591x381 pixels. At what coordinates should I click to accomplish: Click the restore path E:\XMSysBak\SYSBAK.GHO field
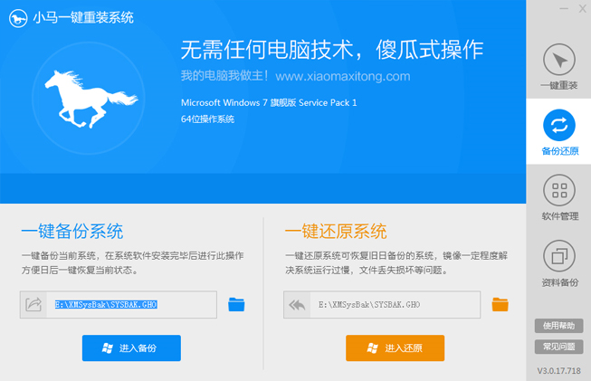click(x=396, y=305)
